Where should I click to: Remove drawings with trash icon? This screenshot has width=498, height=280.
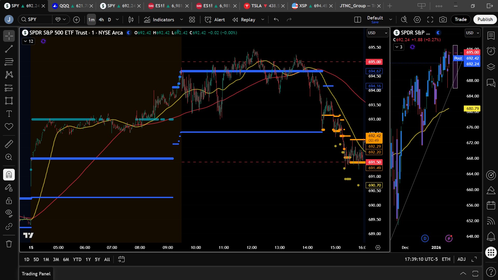(9, 244)
